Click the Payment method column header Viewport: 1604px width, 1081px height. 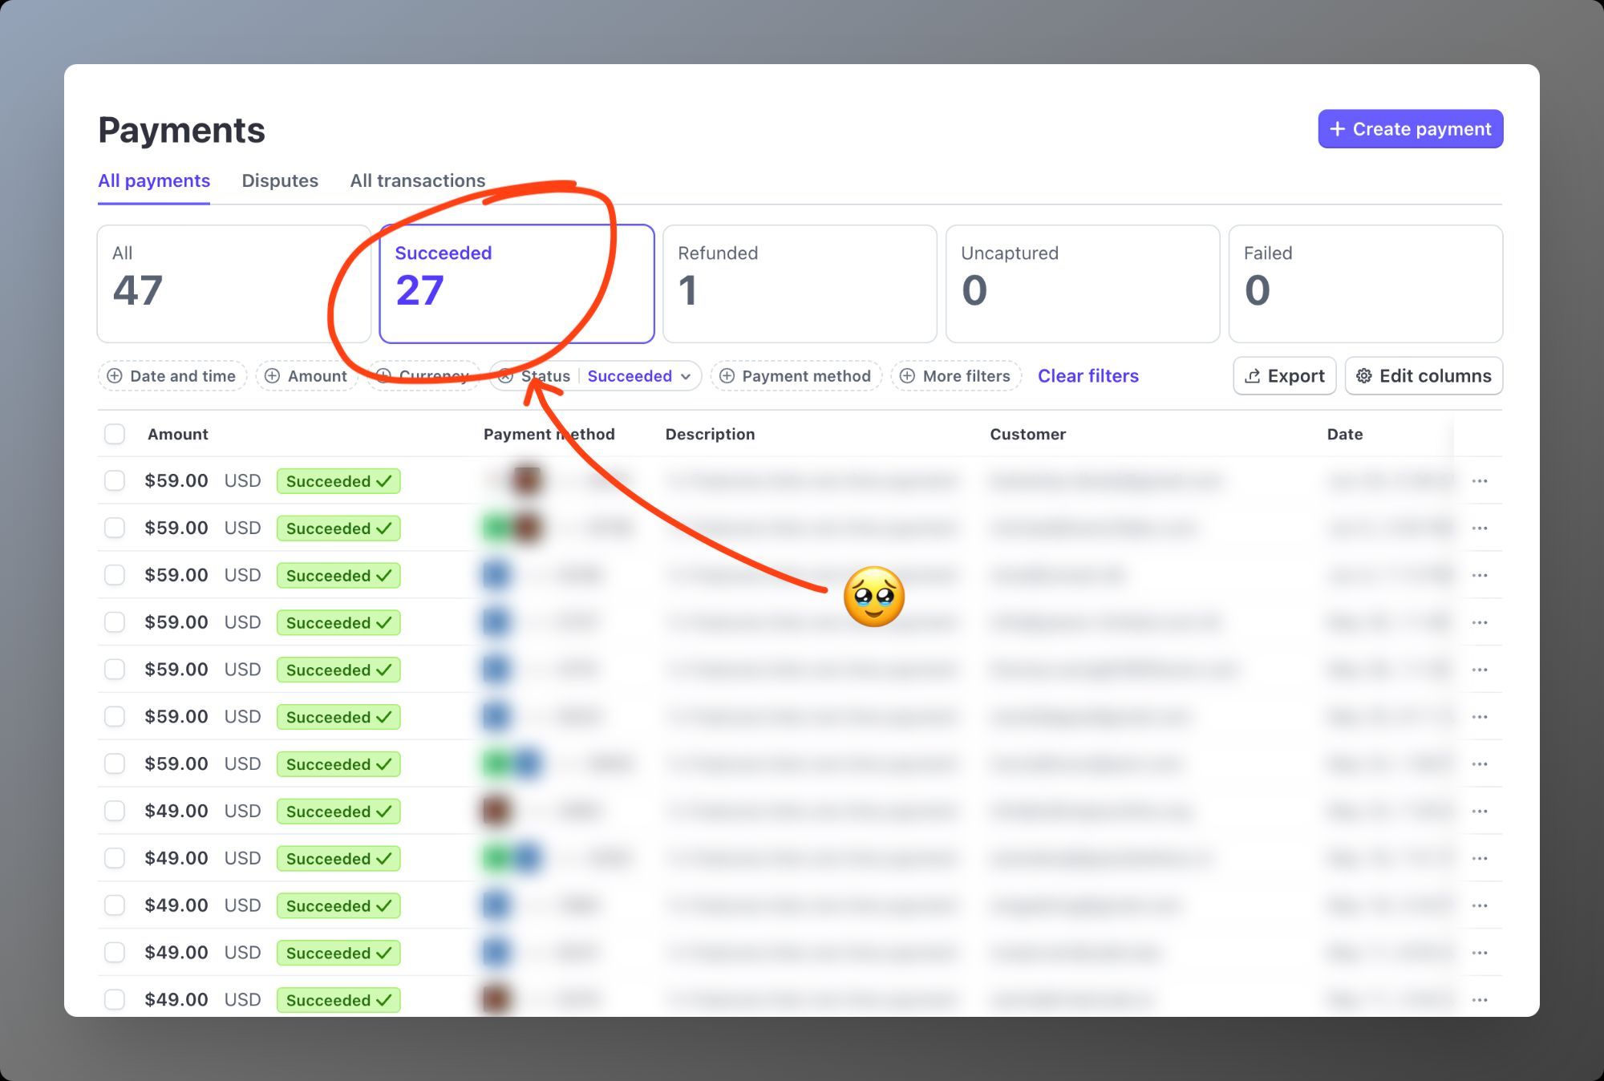pyautogui.click(x=549, y=434)
